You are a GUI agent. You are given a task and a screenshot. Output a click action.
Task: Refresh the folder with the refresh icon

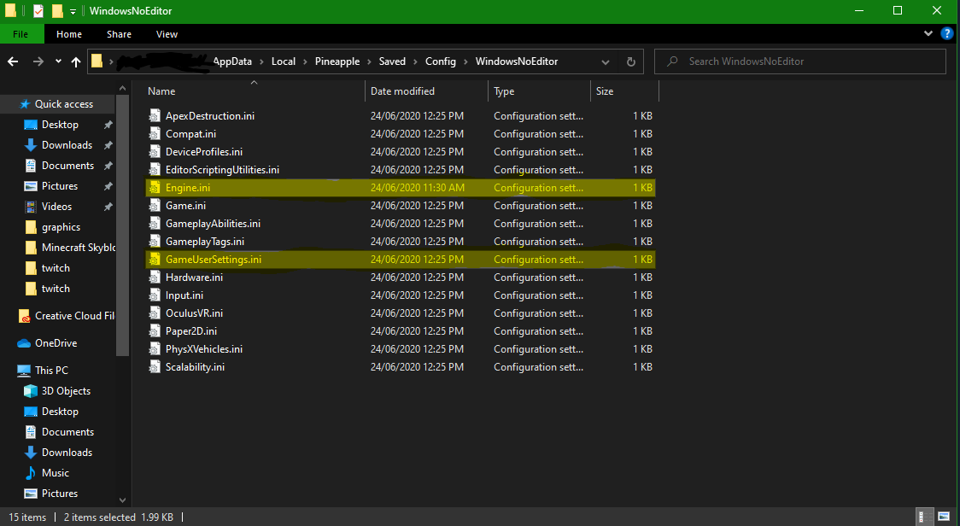(x=630, y=61)
